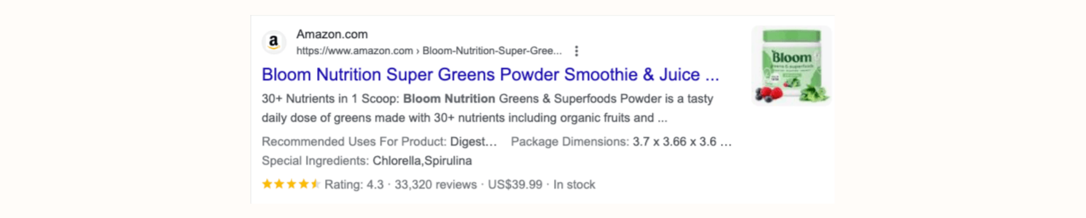The width and height of the screenshot is (1086, 218).
Task: Click the 33,320 reviews count
Action: [435, 185]
